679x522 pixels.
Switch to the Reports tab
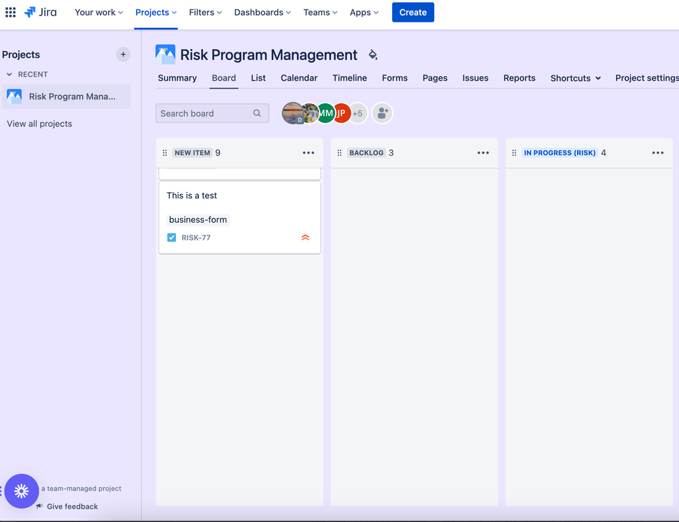pyautogui.click(x=519, y=78)
